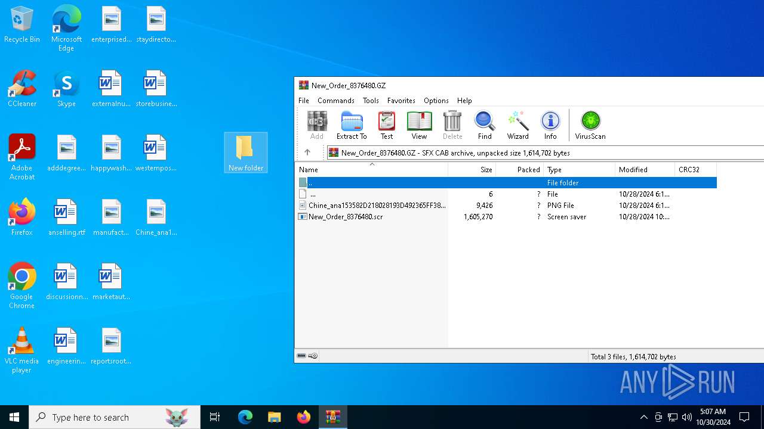Sort file list by Name column
The image size is (764, 429).
(x=371, y=170)
